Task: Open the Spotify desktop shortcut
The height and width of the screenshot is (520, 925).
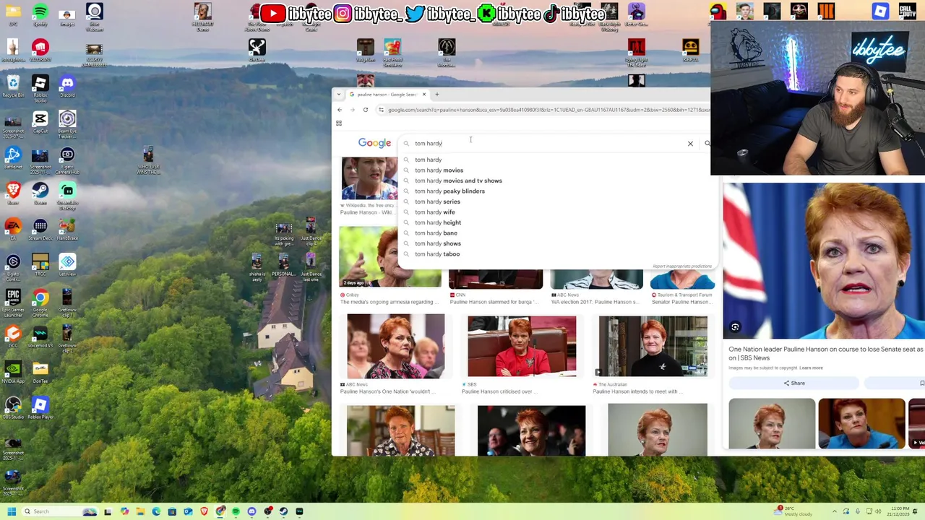Action: (x=40, y=15)
